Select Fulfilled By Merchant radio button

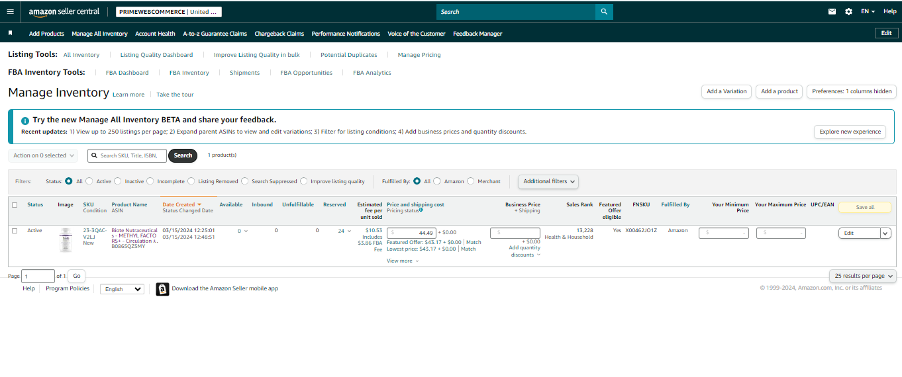point(471,181)
